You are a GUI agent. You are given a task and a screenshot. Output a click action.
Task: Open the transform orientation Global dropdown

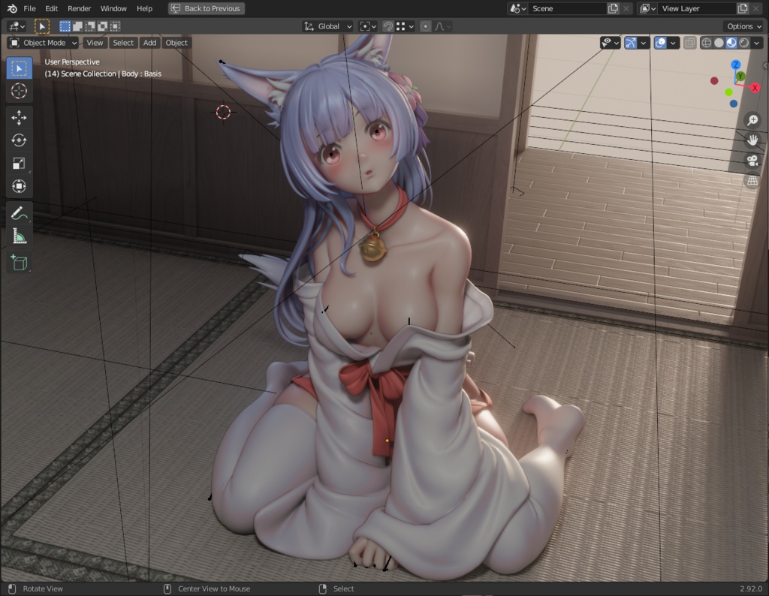[327, 26]
